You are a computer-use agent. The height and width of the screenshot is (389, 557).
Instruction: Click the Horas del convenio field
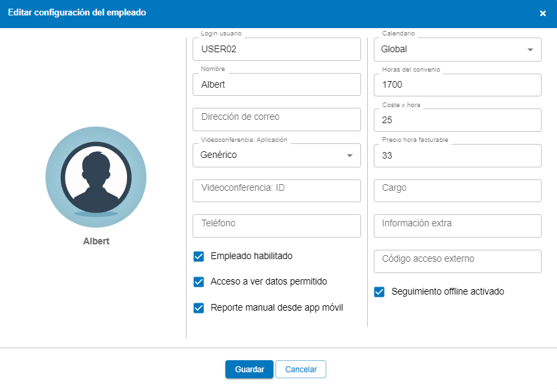(x=457, y=85)
